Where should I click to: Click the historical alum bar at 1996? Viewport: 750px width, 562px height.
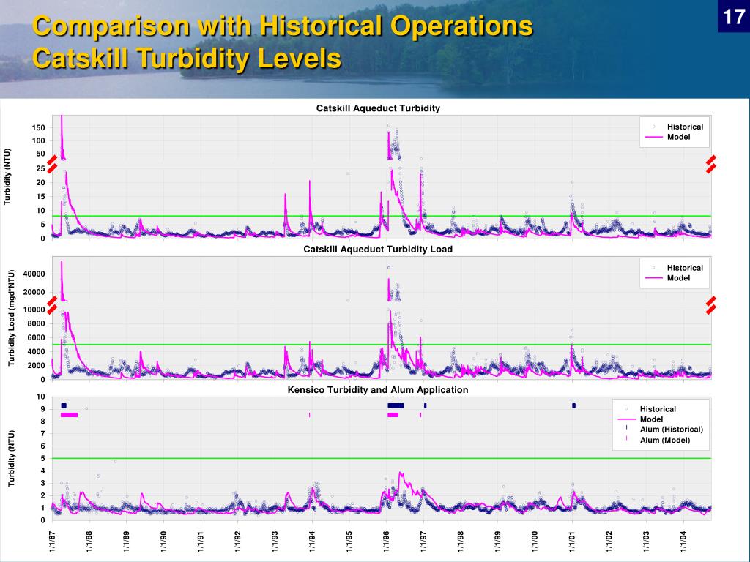point(396,405)
